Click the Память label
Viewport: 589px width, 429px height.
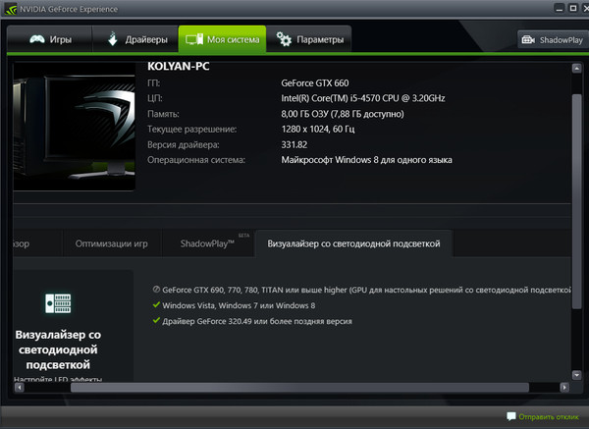163,114
